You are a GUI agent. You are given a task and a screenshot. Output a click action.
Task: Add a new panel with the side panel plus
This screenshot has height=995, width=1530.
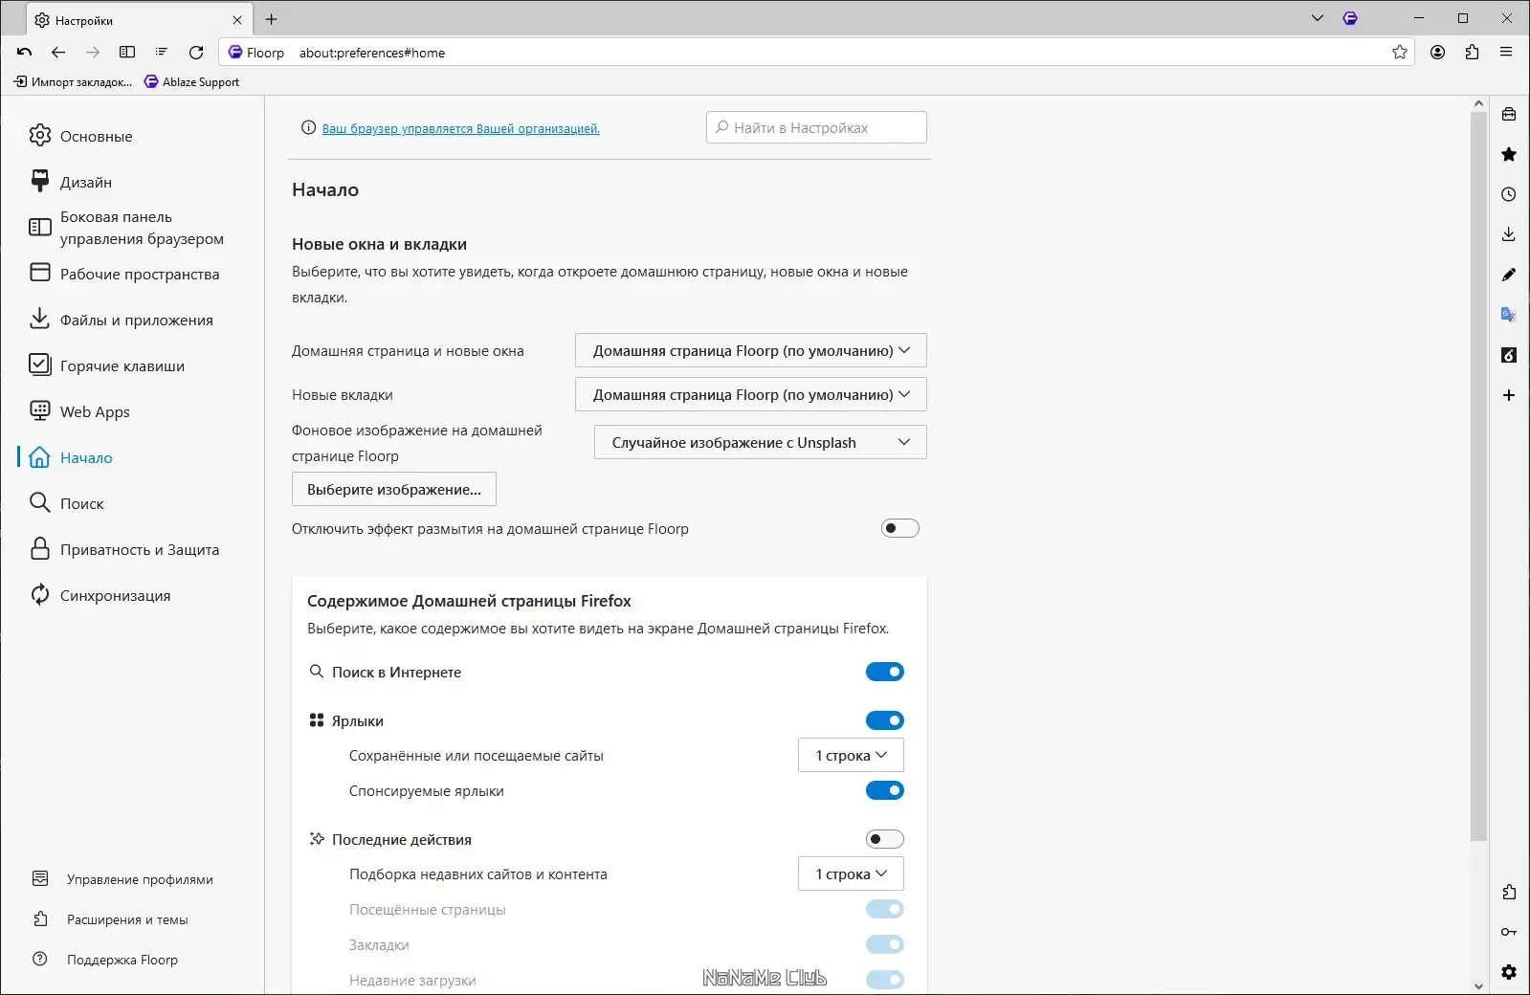(1509, 395)
